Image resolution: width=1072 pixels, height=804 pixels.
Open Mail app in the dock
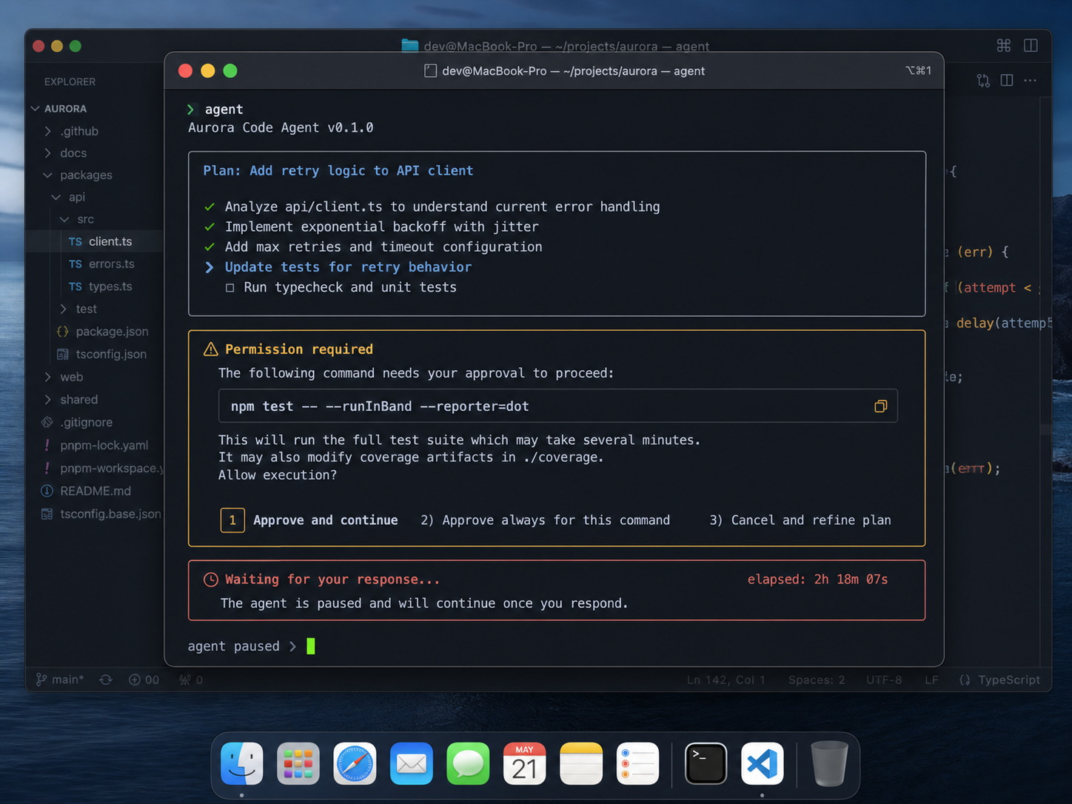(412, 763)
